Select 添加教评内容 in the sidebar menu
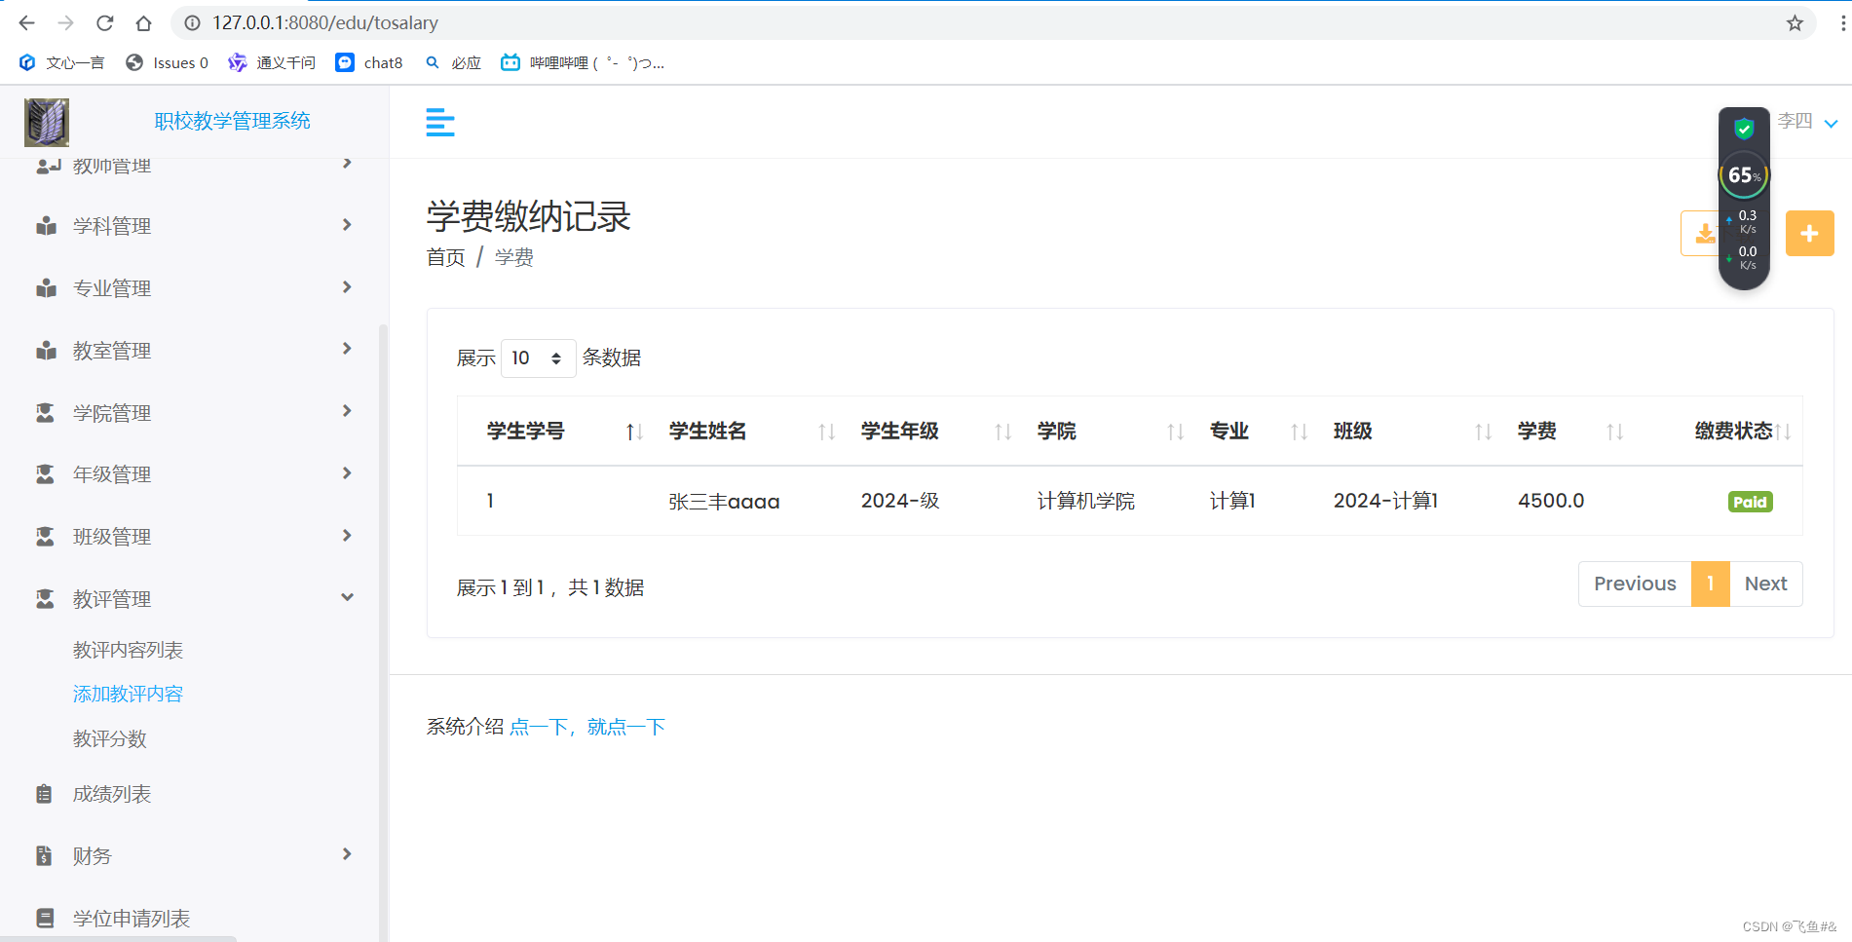The width and height of the screenshot is (1852, 942). pyautogui.click(x=128, y=693)
